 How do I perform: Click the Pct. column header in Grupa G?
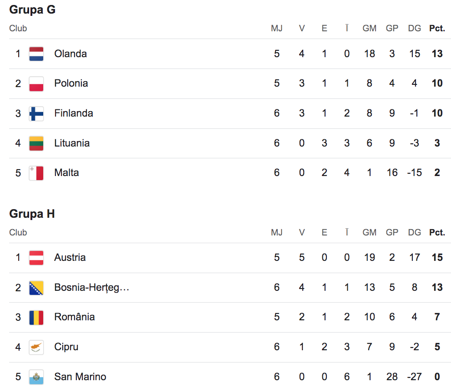point(437,28)
